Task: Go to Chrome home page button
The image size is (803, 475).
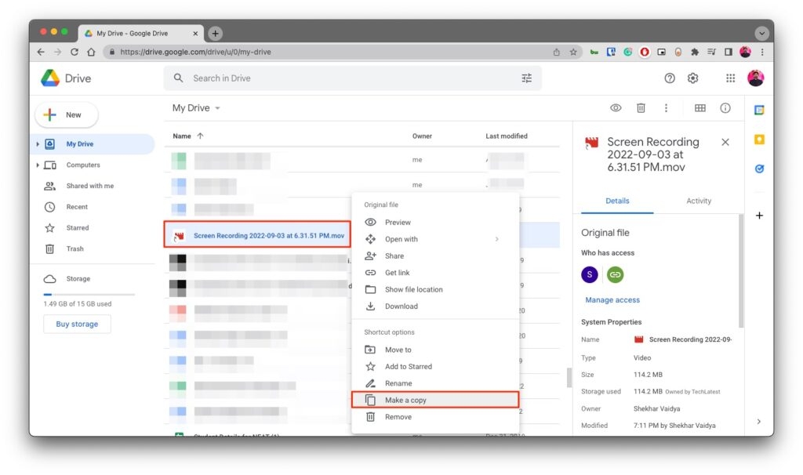Action: coord(91,52)
